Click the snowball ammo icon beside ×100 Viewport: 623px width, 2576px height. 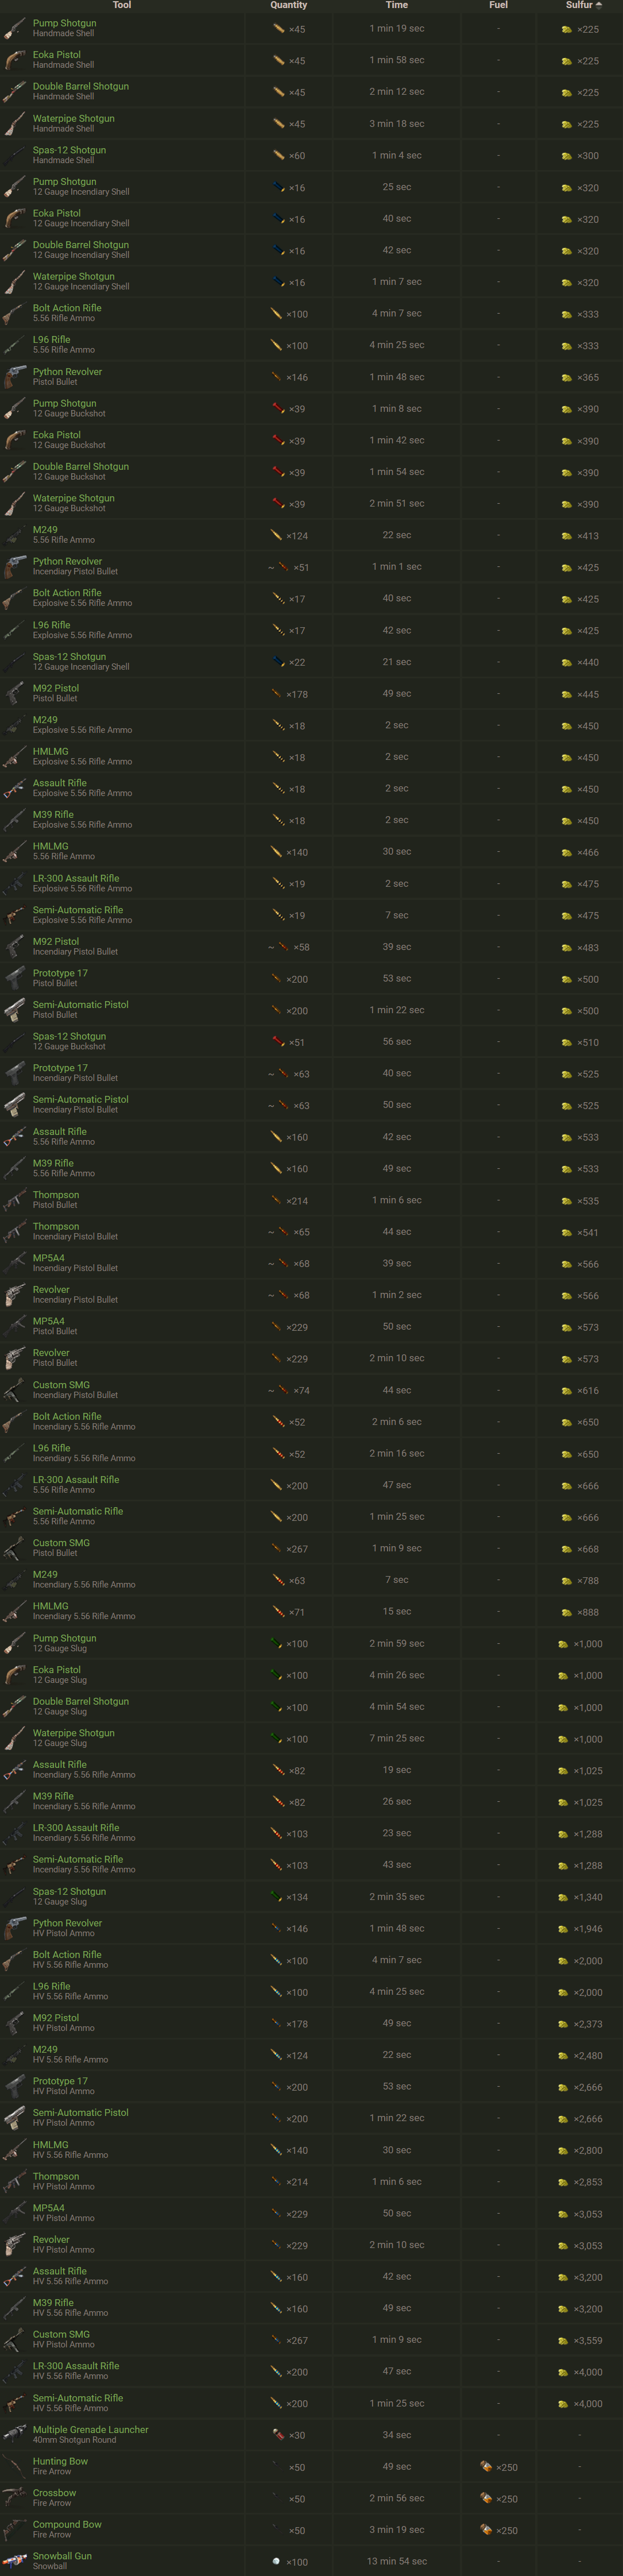coord(276,2561)
